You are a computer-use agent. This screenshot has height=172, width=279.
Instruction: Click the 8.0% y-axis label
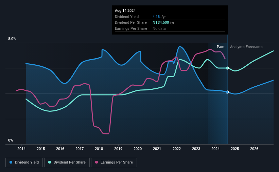(x=12, y=39)
